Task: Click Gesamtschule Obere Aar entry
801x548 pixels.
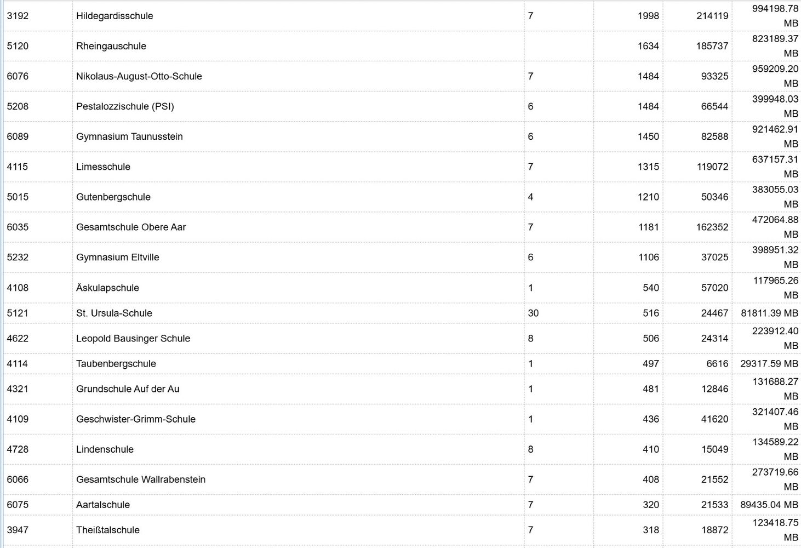Action: point(131,227)
